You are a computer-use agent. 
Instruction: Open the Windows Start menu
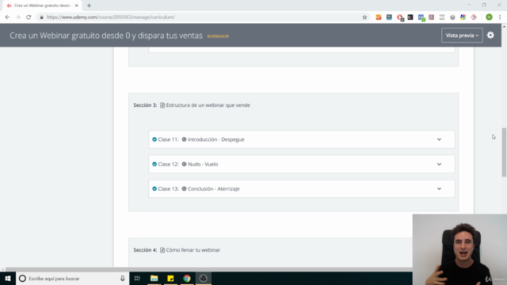click(8, 278)
